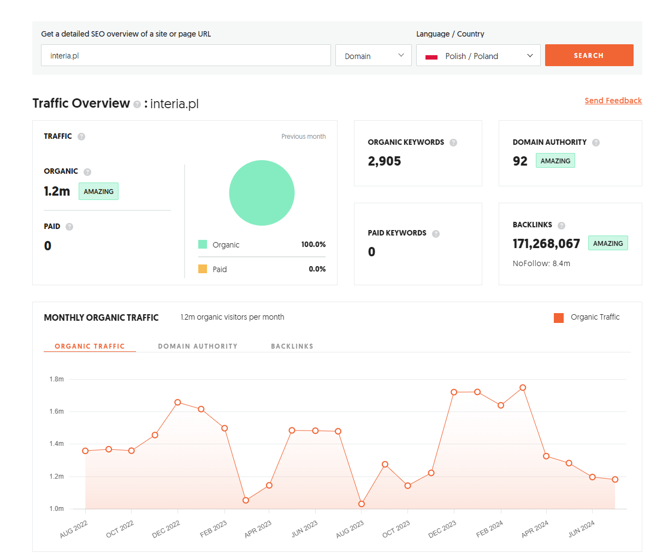The image size is (668, 559).
Task: Switch to the DOMAIN AUTHORITY tab
Action: click(198, 346)
